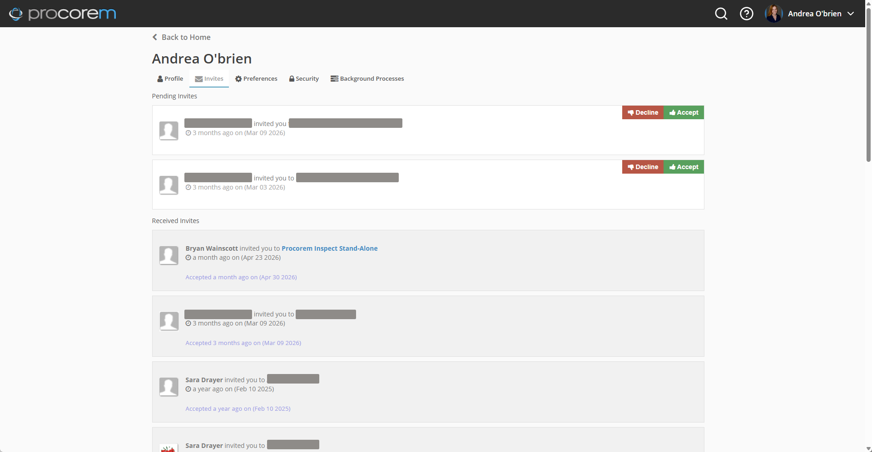Image resolution: width=872 pixels, height=452 pixels.
Task: Click '3 months ago on (Mar 03 2026)' timestamp
Action: 239,187
